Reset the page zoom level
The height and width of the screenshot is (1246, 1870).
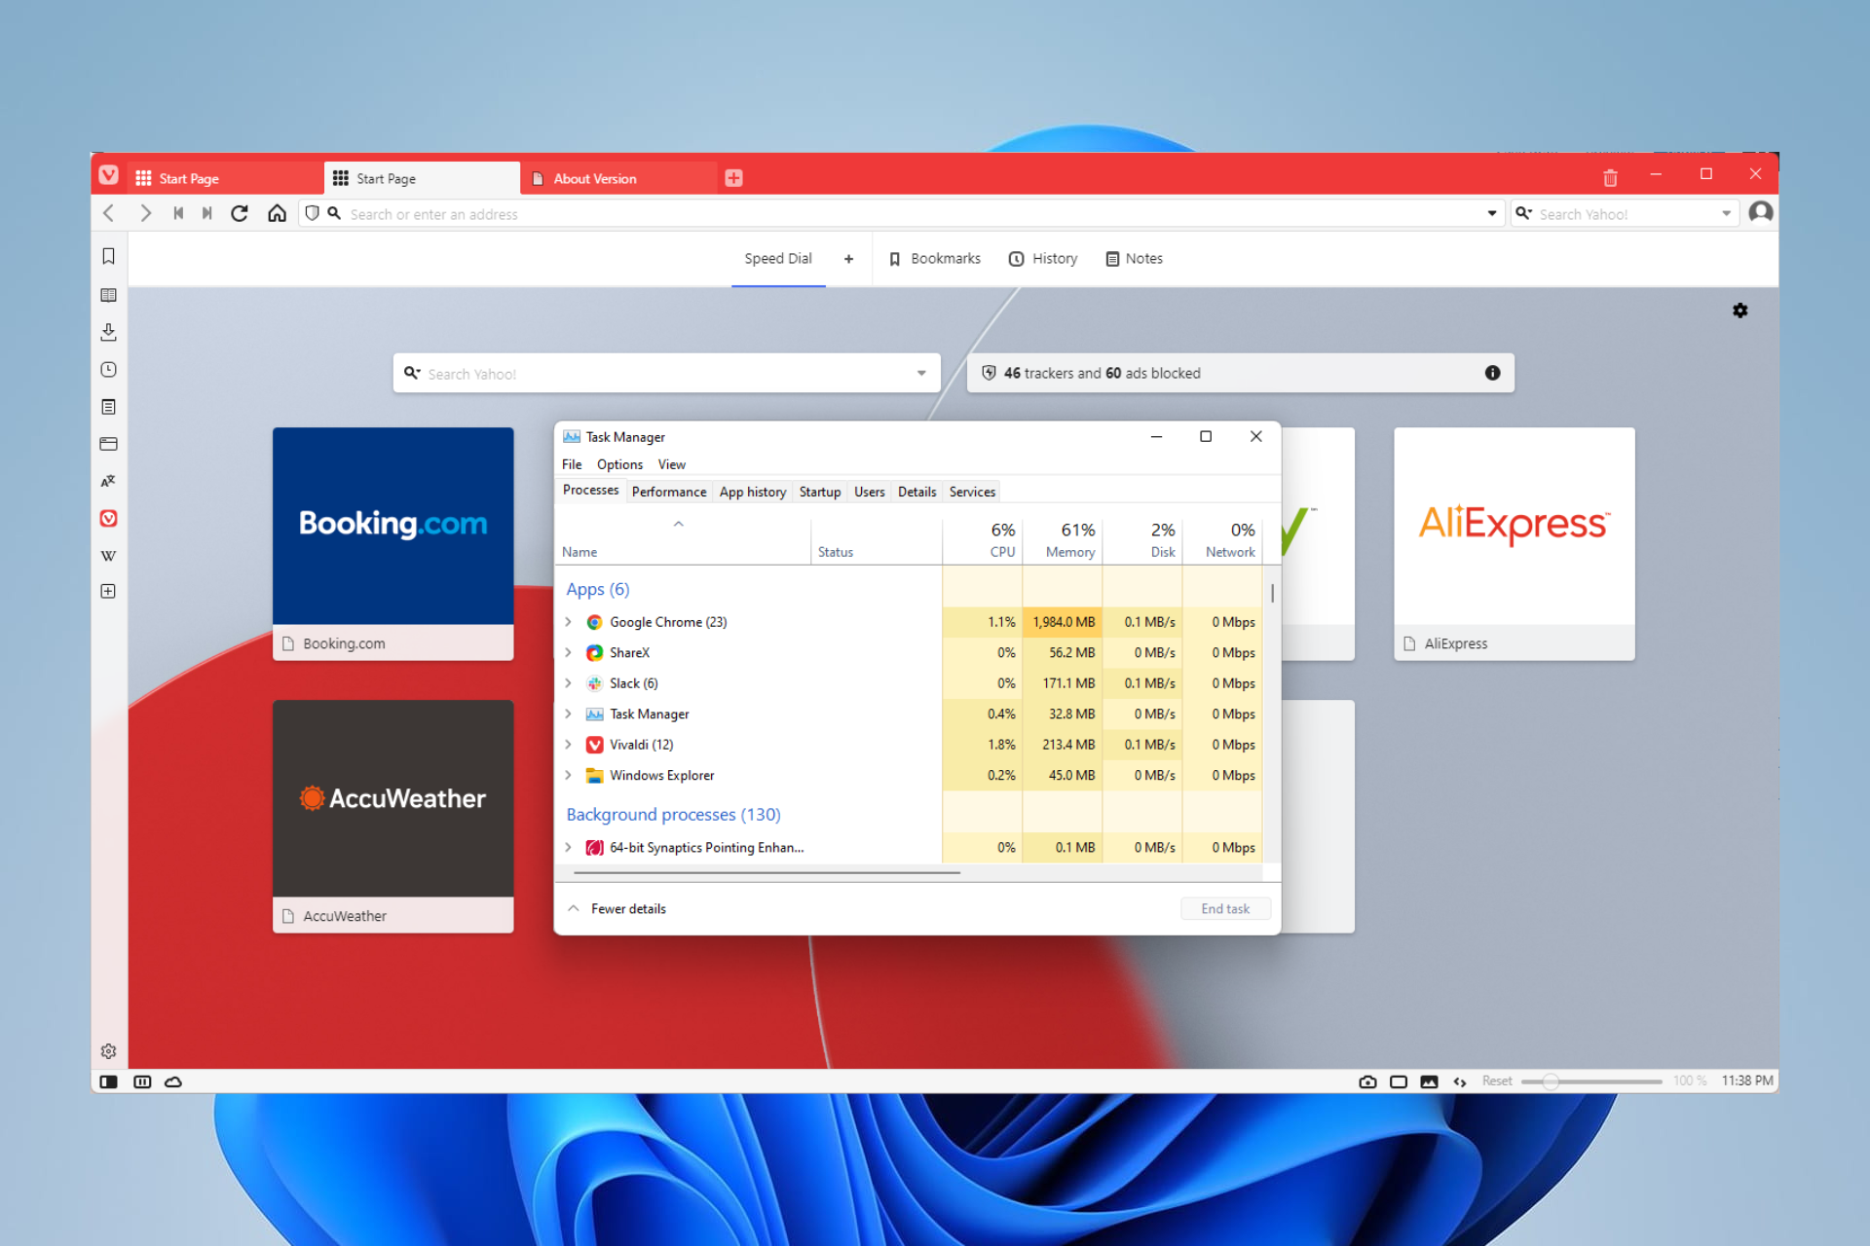[x=1497, y=1081]
